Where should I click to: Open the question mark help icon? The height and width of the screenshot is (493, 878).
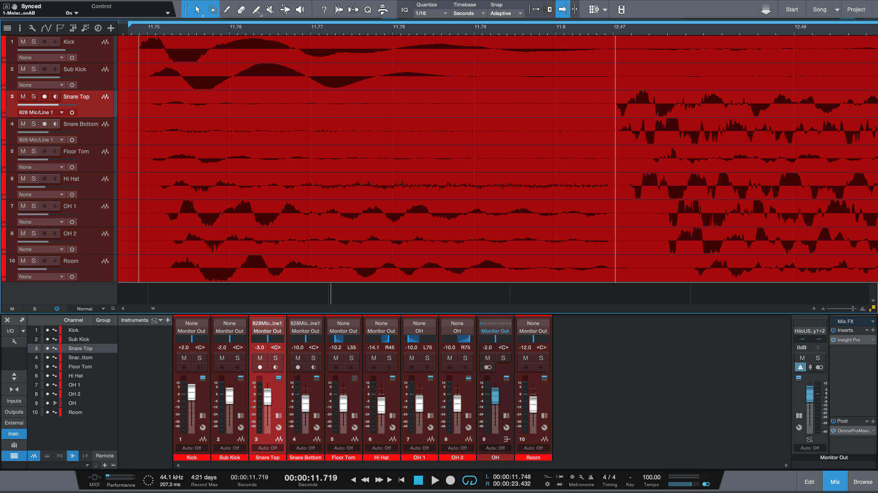pyautogui.click(x=324, y=9)
